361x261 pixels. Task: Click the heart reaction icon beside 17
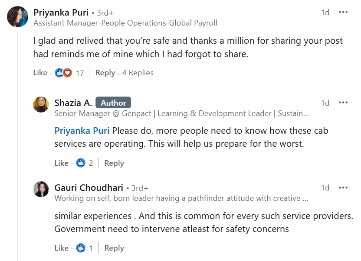(67, 73)
